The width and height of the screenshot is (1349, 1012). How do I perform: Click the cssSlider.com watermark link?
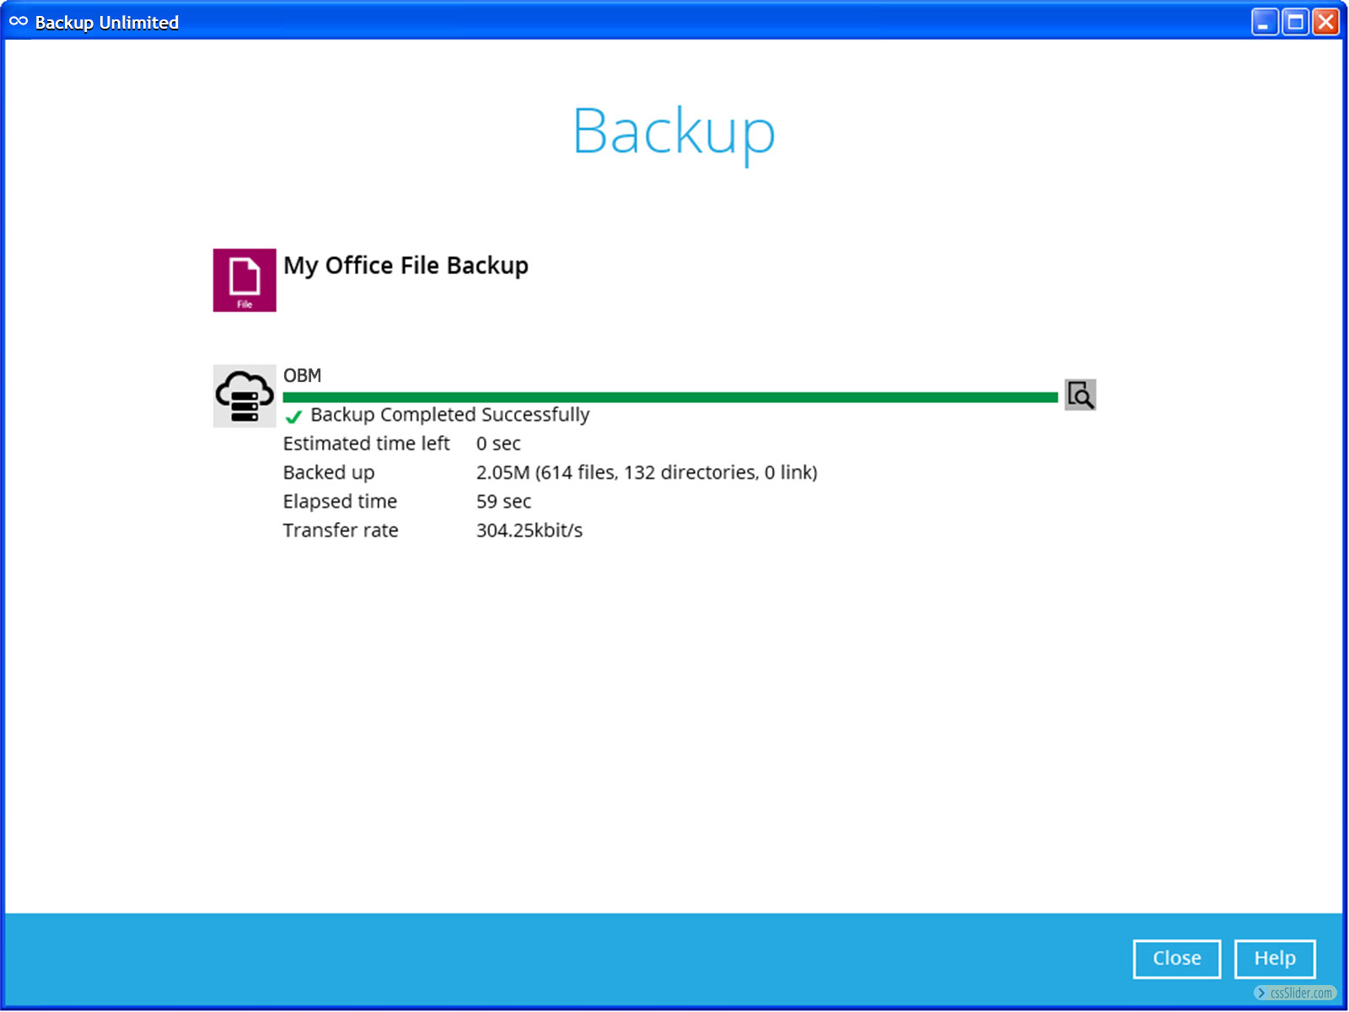point(1295,993)
